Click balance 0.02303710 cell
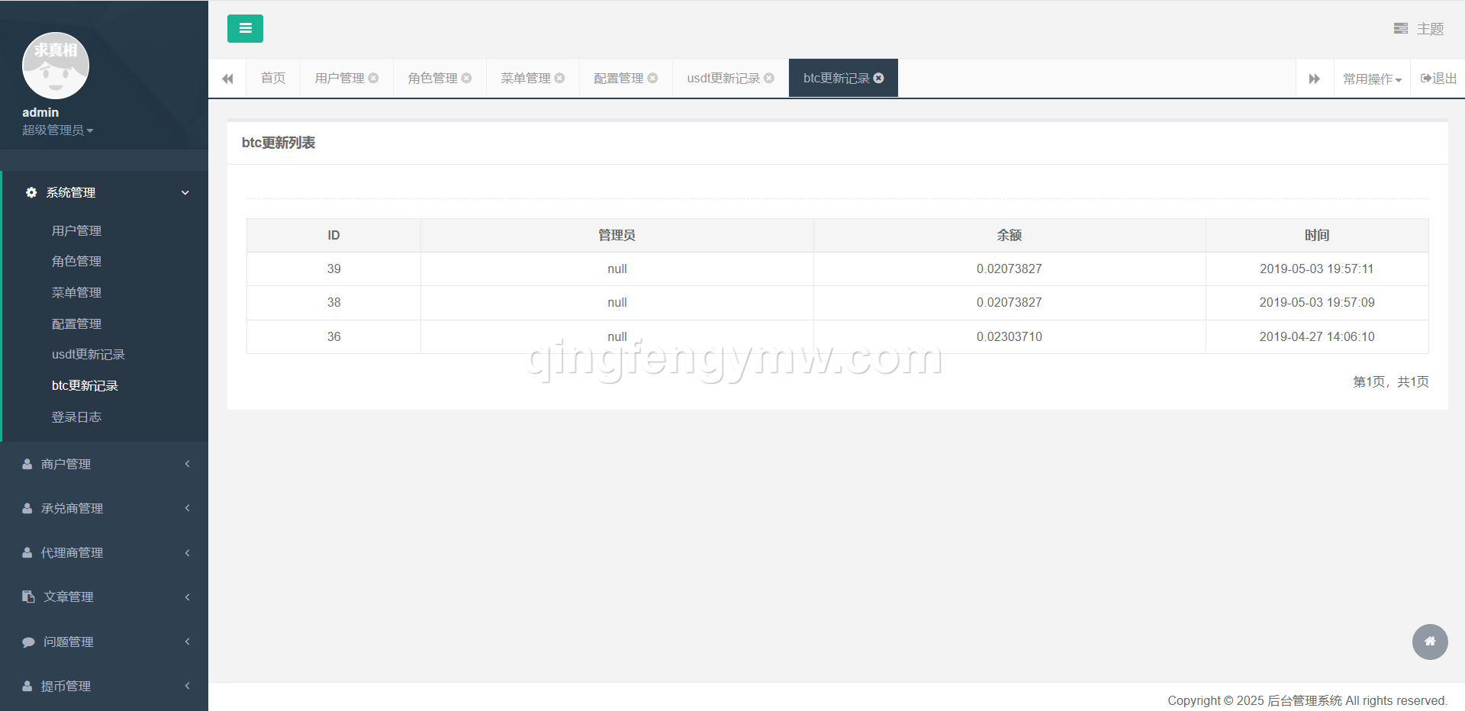 1009,336
